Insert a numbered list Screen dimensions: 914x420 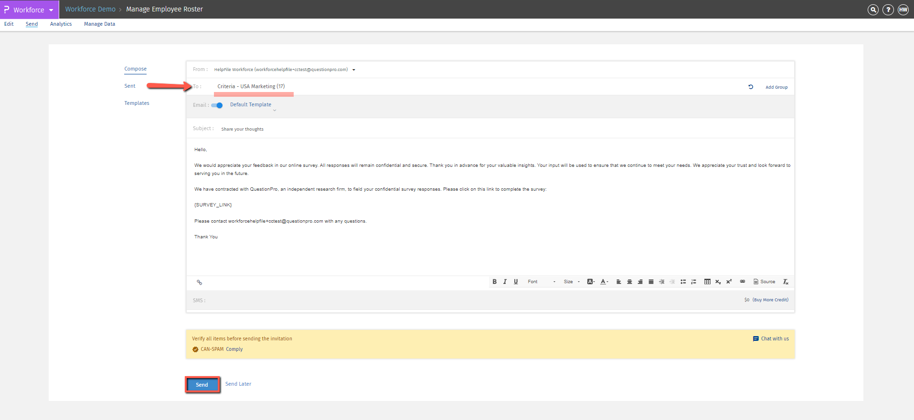693,282
